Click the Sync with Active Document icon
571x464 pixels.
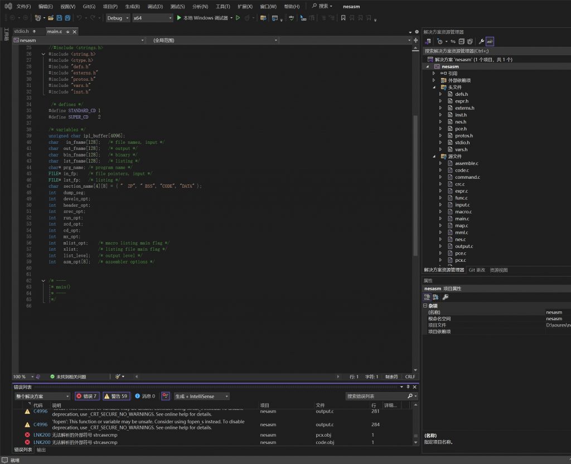click(x=453, y=41)
